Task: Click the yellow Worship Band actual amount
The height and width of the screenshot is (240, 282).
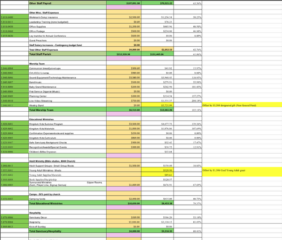Action: click(157, 105)
